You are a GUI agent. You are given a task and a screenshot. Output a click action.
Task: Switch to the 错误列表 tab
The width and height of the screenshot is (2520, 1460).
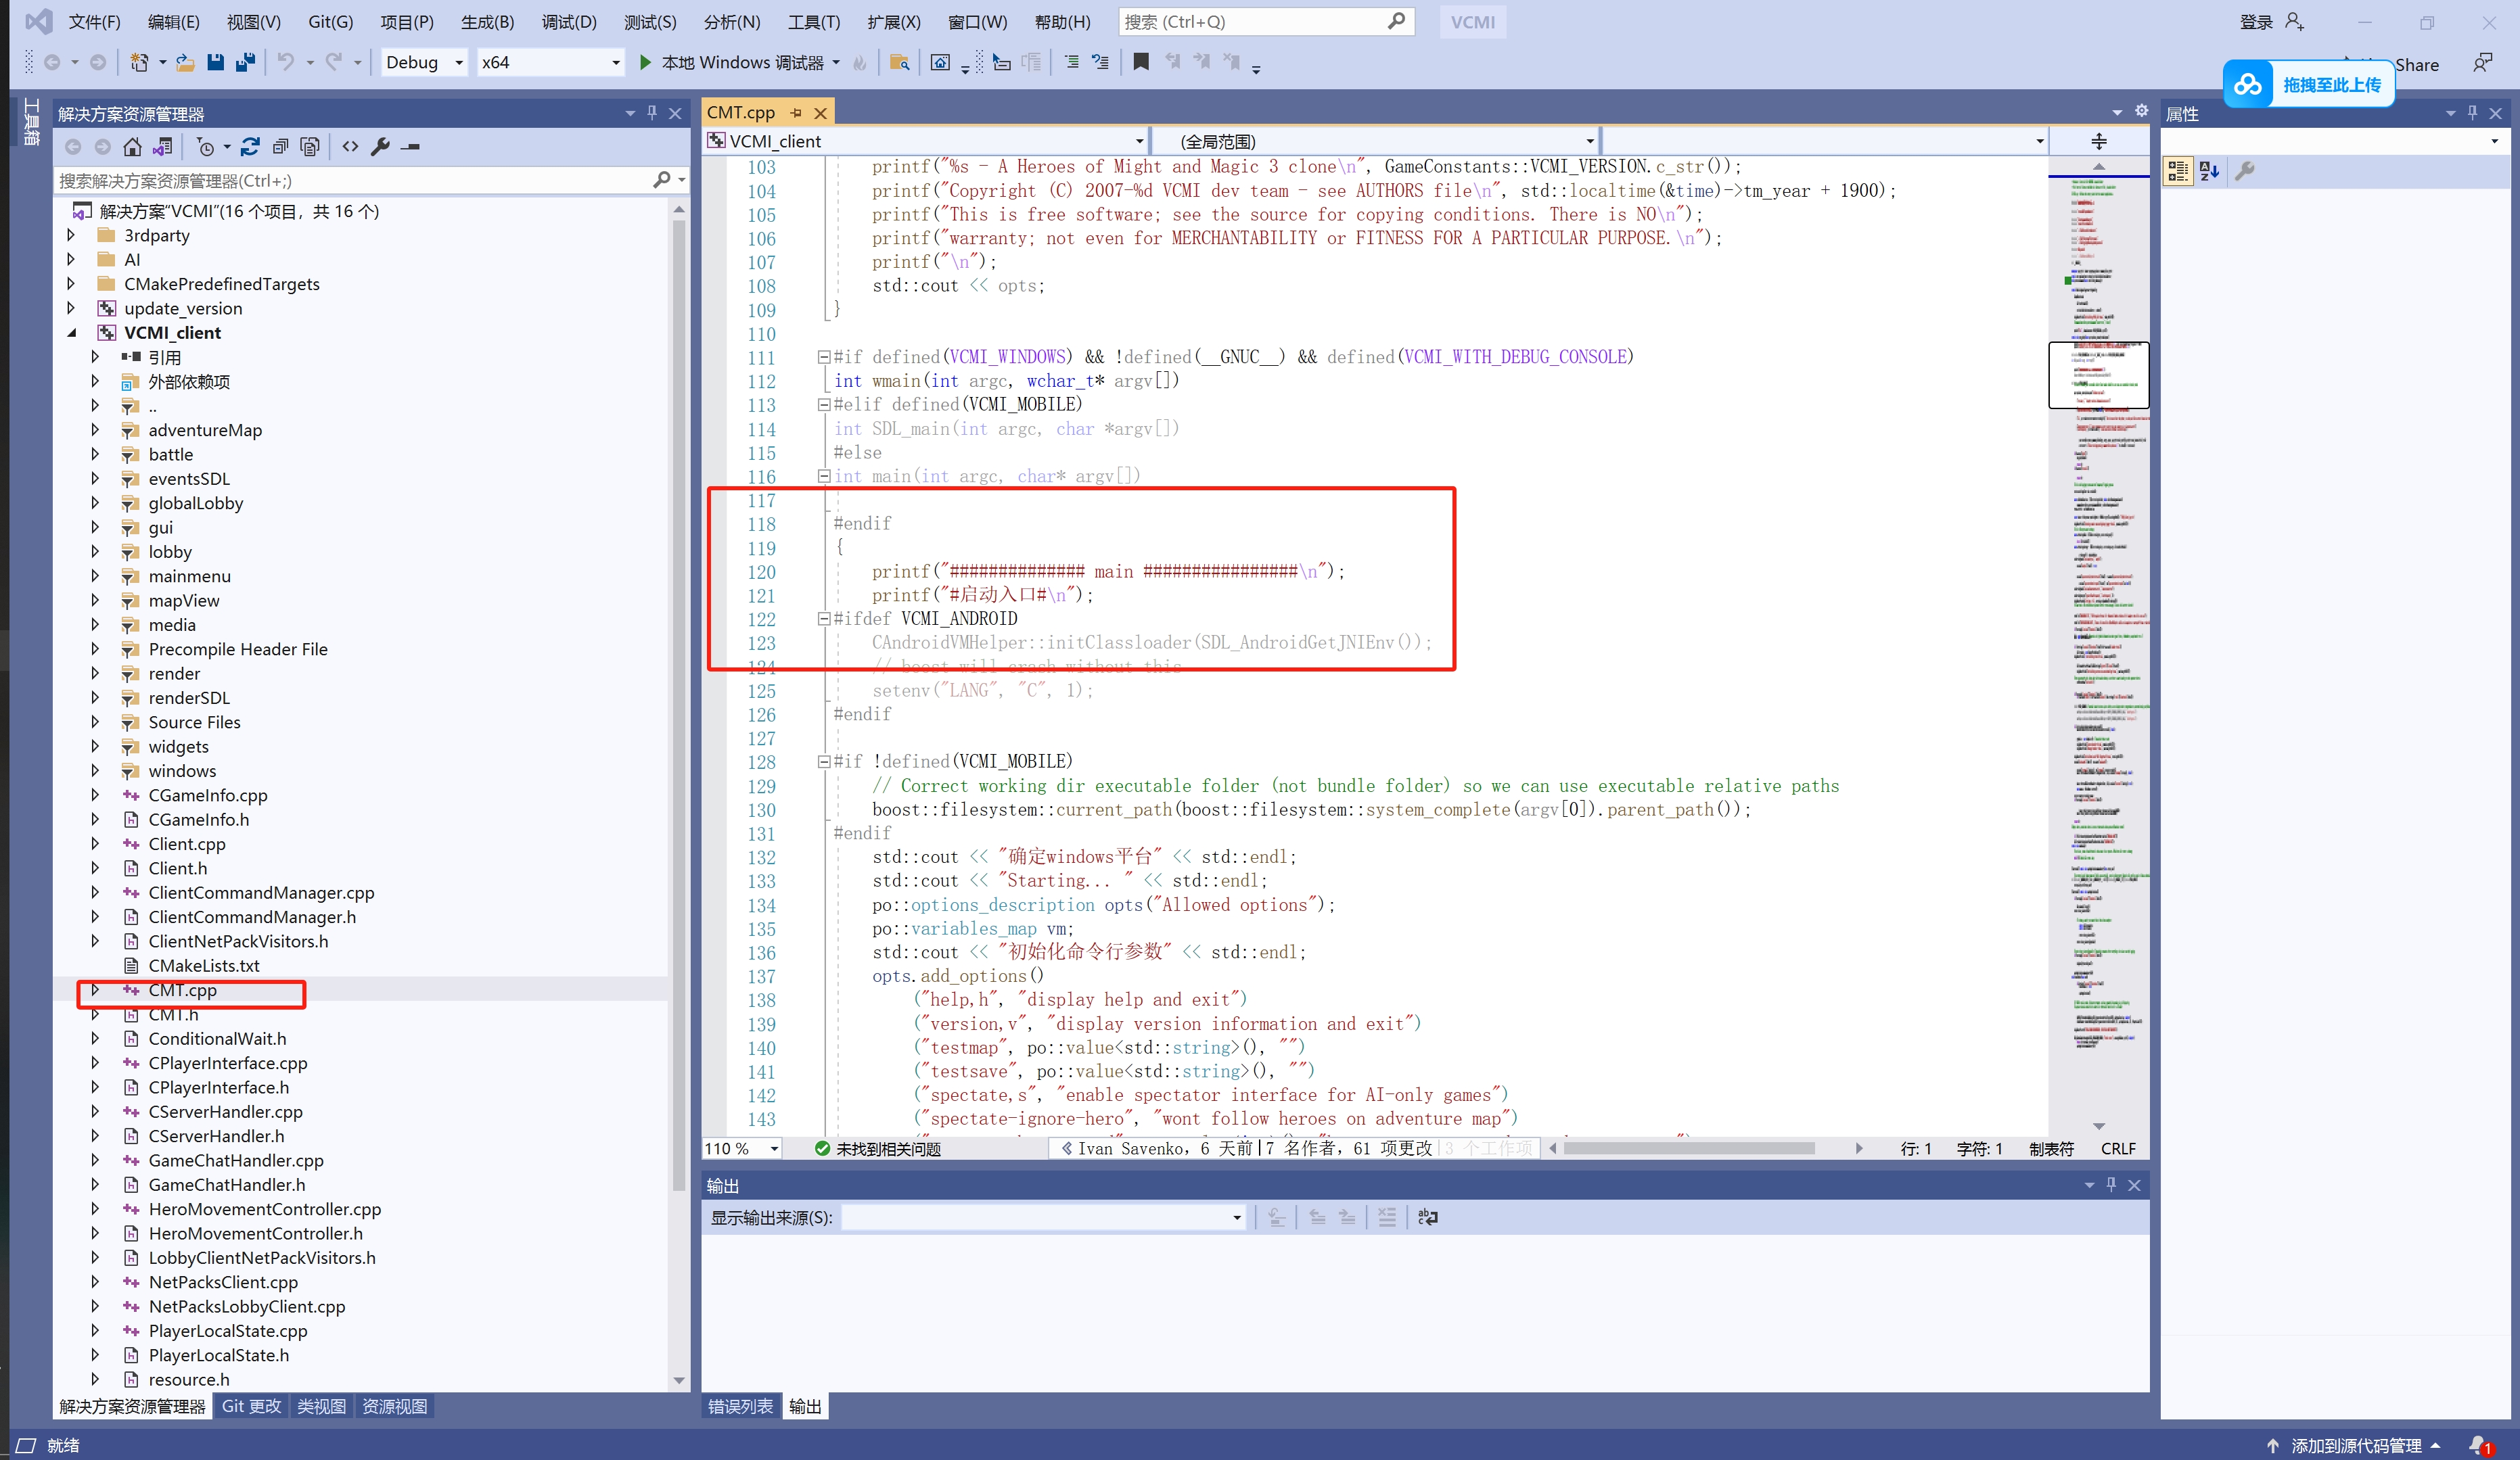tap(741, 1406)
